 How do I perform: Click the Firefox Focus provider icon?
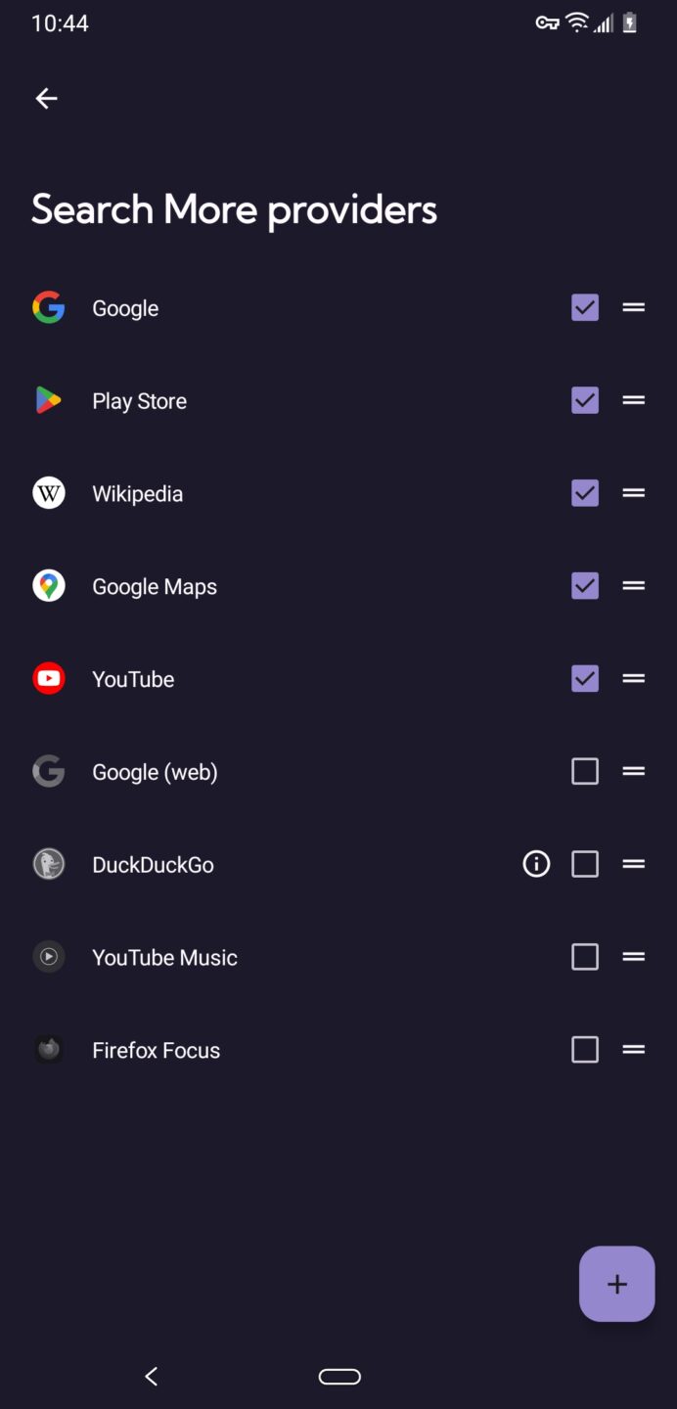pos(48,1049)
